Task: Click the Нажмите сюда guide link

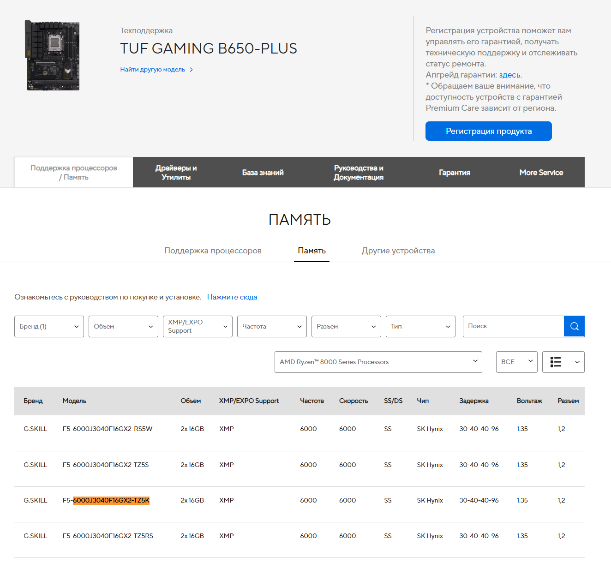Action: (x=232, y=297)
